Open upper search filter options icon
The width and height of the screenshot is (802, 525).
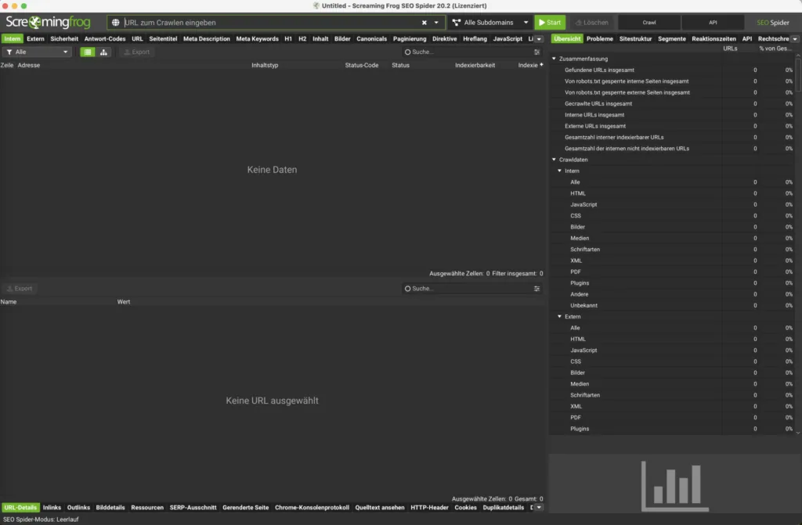pyautogui.click(x=536, y=52)
